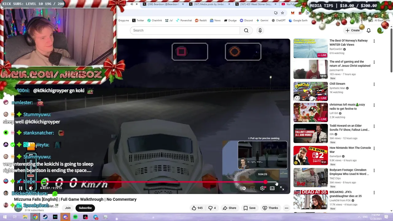393x221 pixels.
Task: Dislike the video (4 dislikes)
Action: pos(212,208)
